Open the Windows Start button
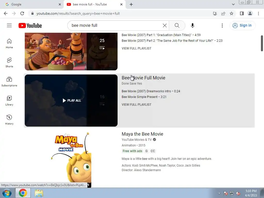Viewport: 264px width, 198px height. pos(7,193)
